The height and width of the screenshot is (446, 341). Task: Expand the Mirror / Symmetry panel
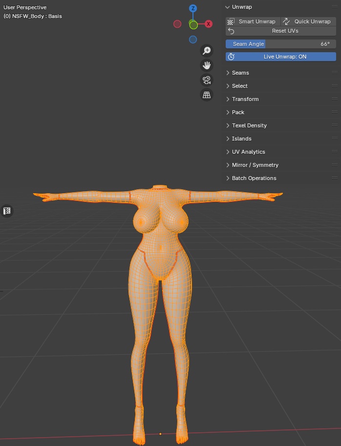click(228, 165)
